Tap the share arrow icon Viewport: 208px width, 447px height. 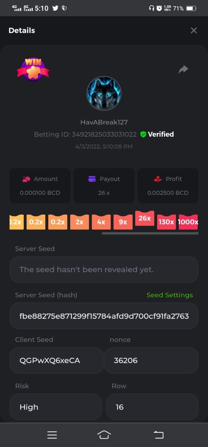pyautogui.click(x=183, y=69)
